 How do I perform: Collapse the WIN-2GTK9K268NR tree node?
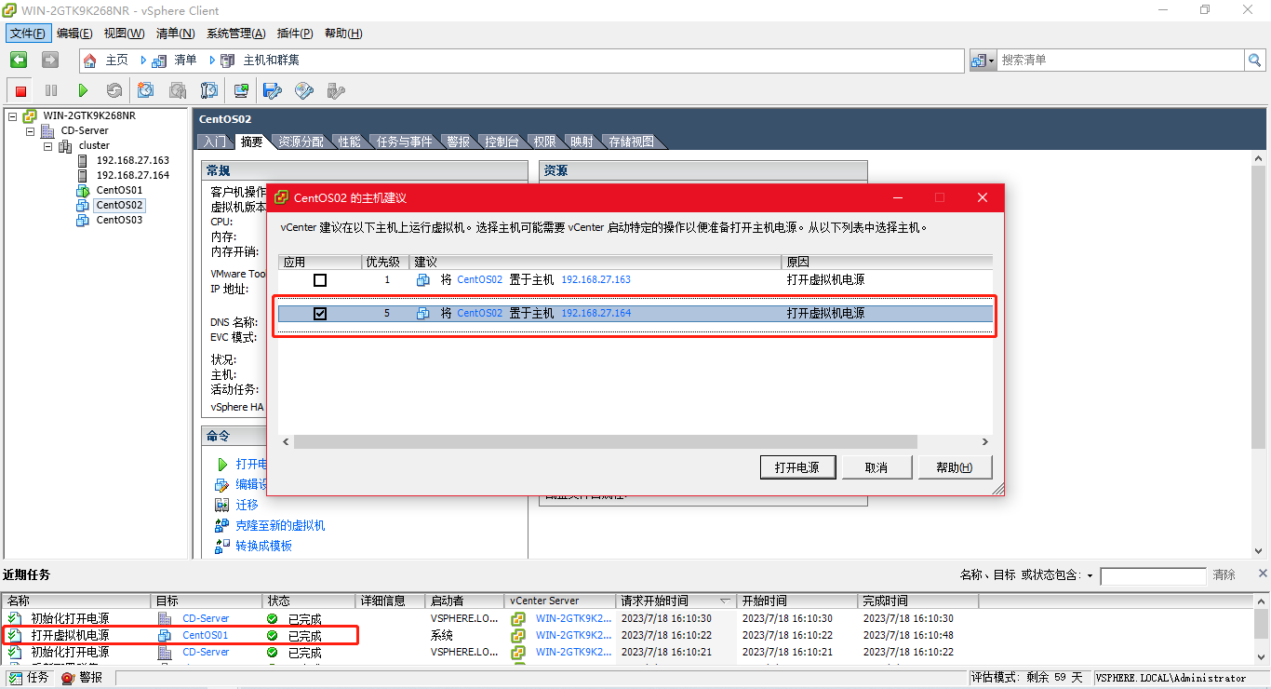click(13, 116)
